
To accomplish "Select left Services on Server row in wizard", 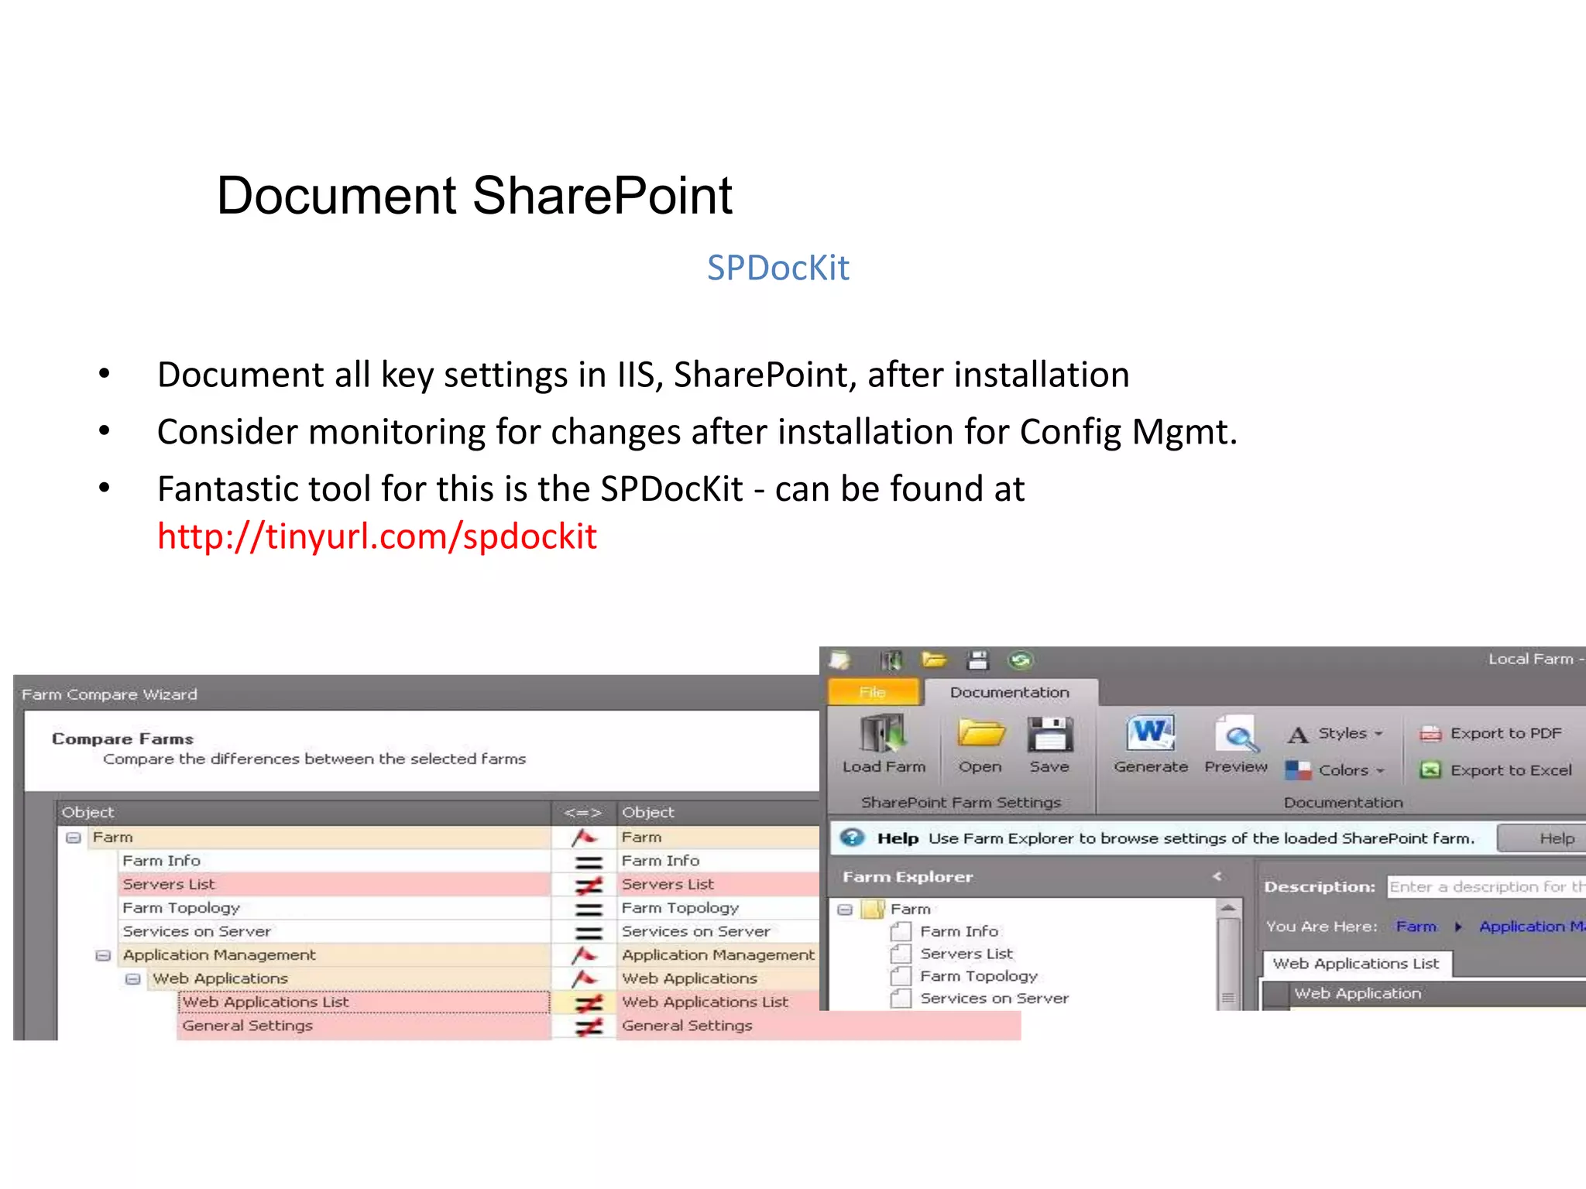I will coord(335,931).
